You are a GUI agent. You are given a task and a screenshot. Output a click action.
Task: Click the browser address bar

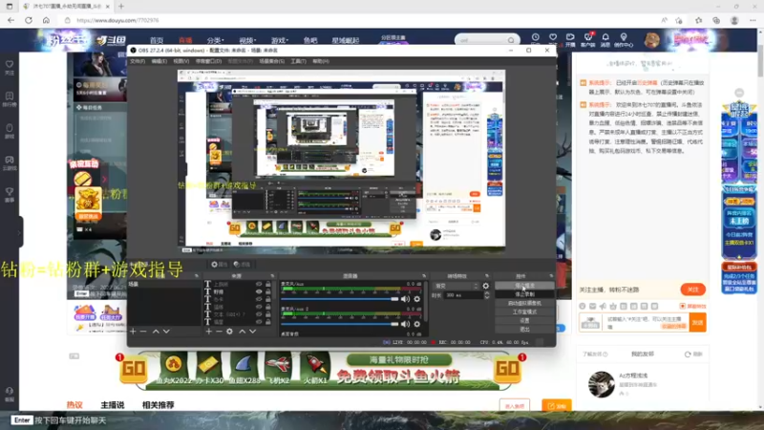pyautogui.click(x=361, y=20)
